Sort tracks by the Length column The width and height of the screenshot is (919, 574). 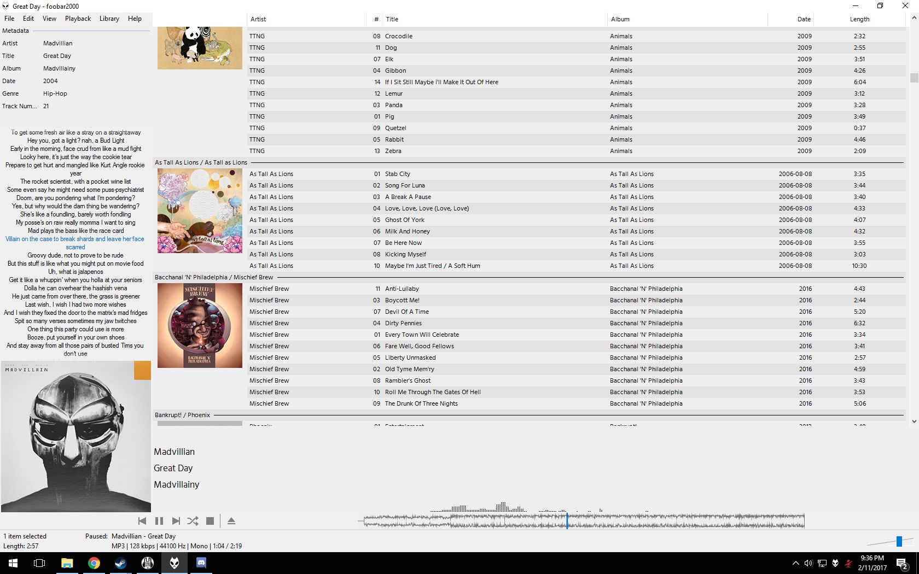click(x=859, y=19)
